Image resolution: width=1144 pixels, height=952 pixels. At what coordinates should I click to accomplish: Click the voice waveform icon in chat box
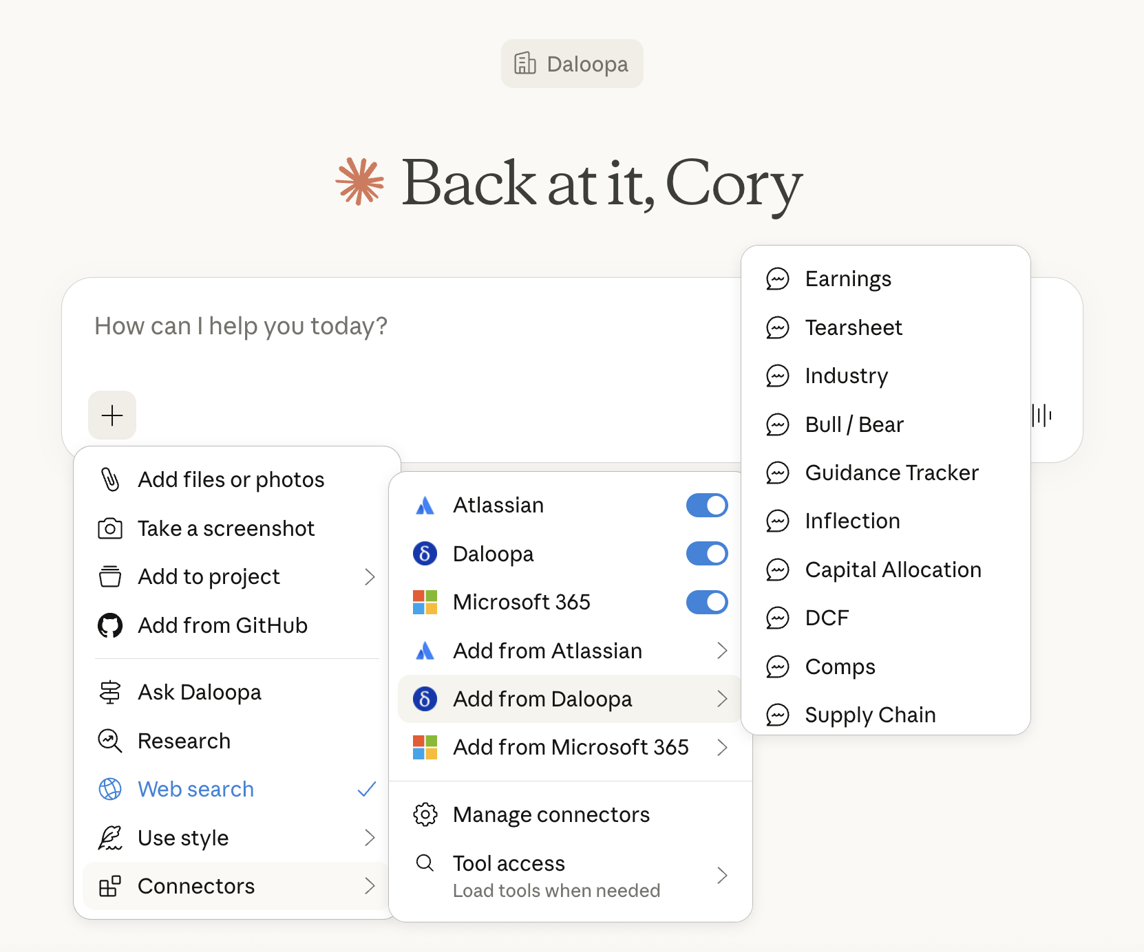click(1041, 415)
